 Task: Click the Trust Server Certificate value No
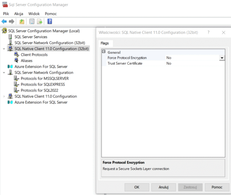point(169,64)
